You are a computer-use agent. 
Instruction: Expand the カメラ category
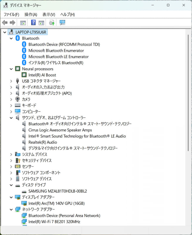tap(11, 99)
